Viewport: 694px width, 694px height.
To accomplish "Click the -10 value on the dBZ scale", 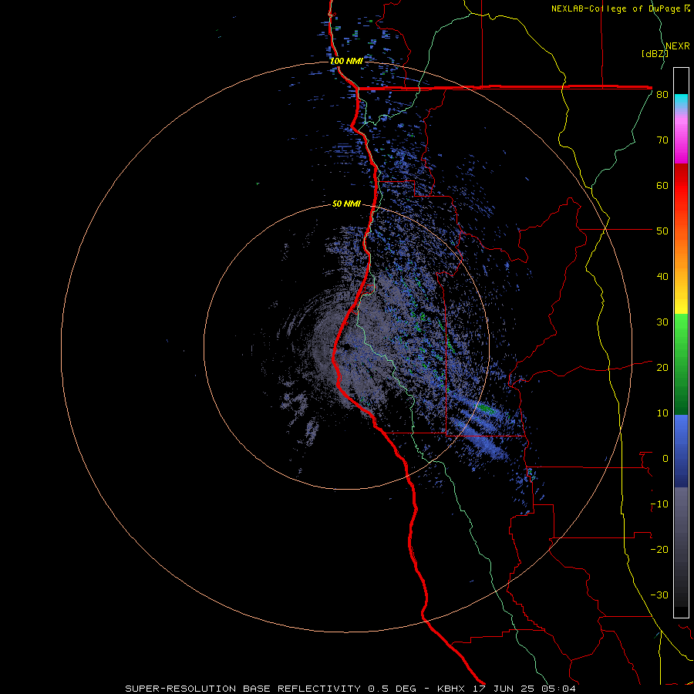I will tap(659, 504).
